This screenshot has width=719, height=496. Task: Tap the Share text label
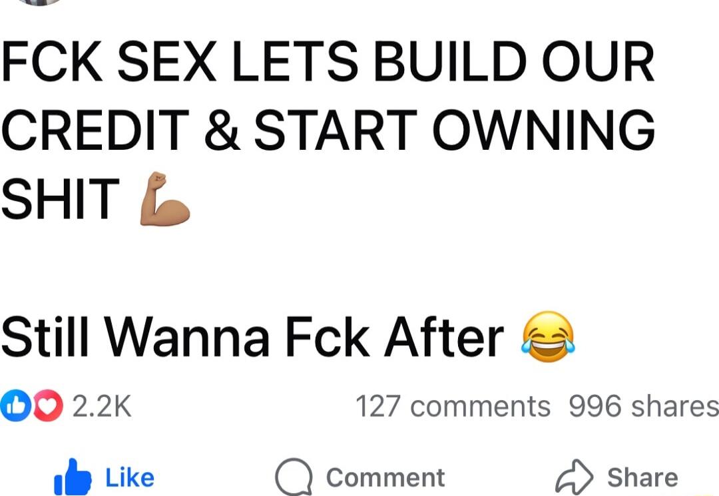point(642,477)
